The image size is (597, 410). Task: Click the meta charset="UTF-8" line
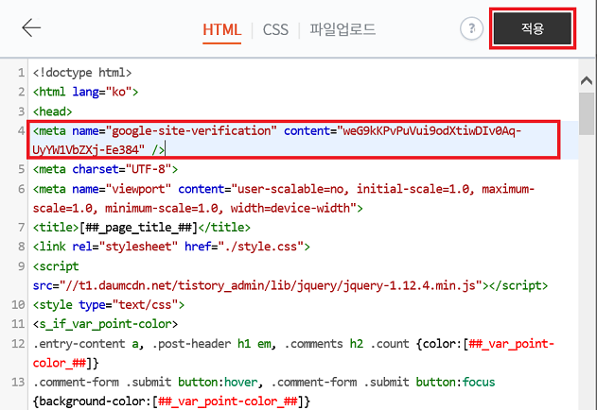click(105, 169)
